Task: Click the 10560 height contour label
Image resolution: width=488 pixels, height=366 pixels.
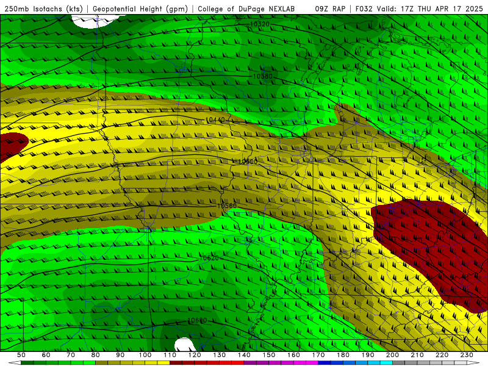Action: tap(227, 206)
